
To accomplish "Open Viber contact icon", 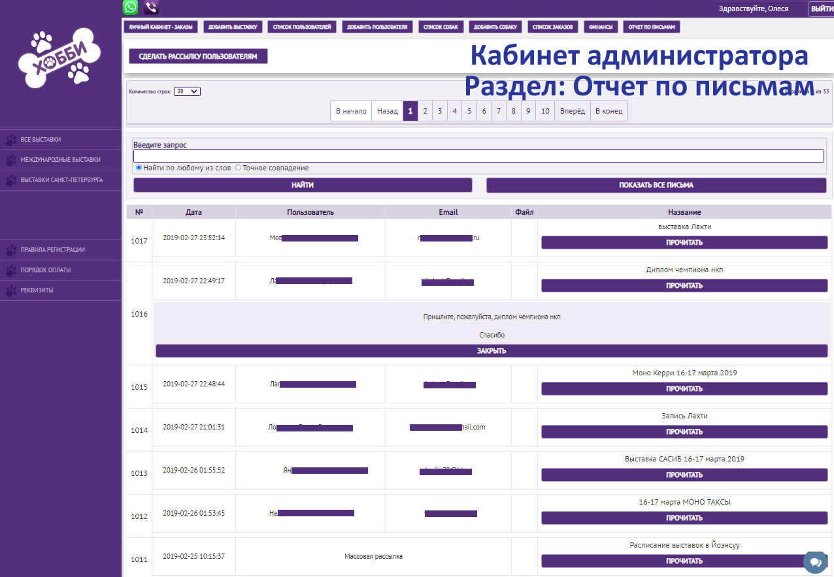I will point(152,7).
